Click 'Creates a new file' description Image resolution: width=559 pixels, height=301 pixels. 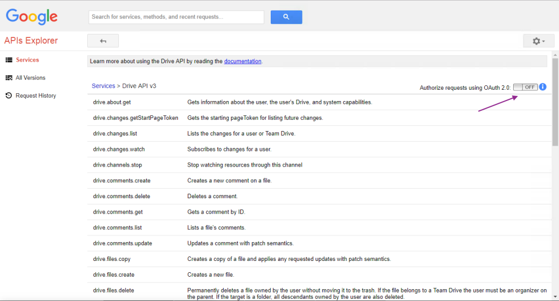(x=211, y=274)
